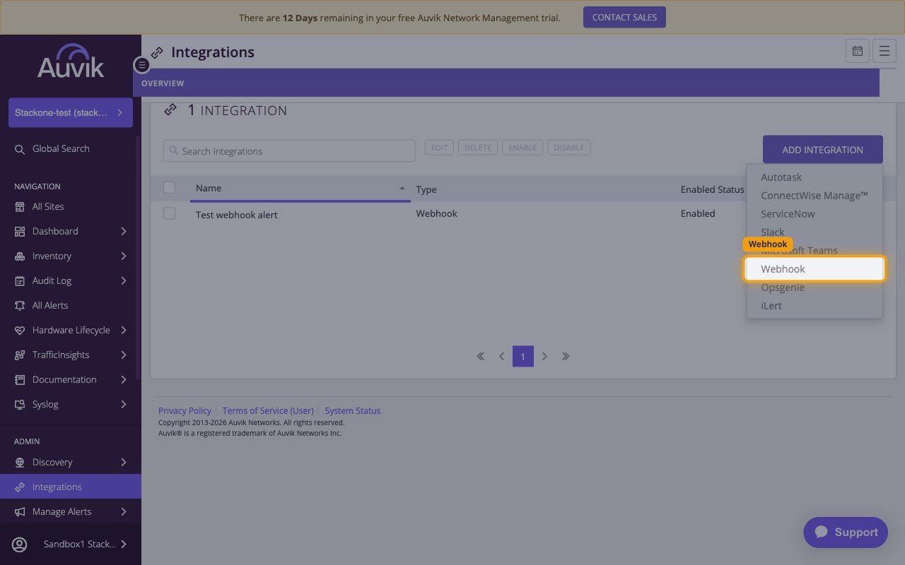Open the calendar icon in header
The width and height of the screenshot is (905, 565).
click(858, 51)
